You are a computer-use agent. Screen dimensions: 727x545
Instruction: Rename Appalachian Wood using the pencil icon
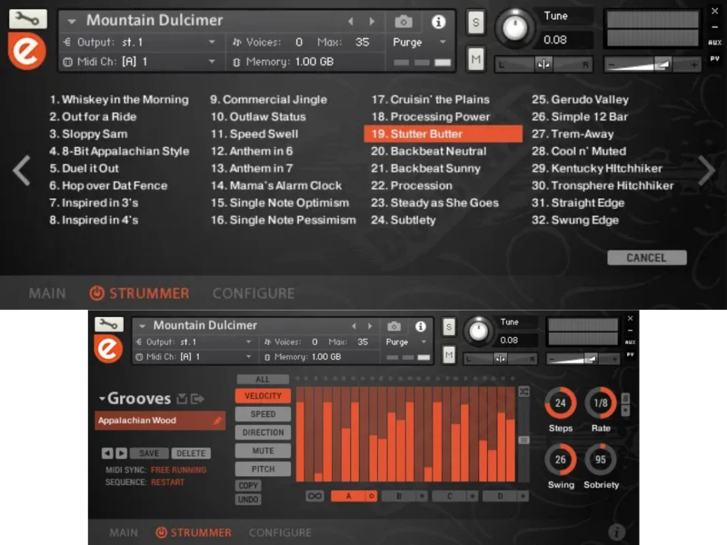217,421
